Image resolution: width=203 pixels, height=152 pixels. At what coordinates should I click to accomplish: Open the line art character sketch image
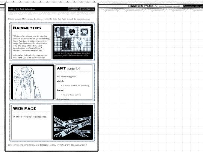tap(33, 82)
